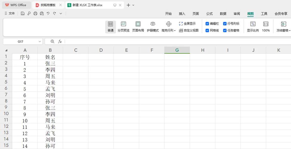Click the magnifier icon beside fx

[x=53, y=41]
